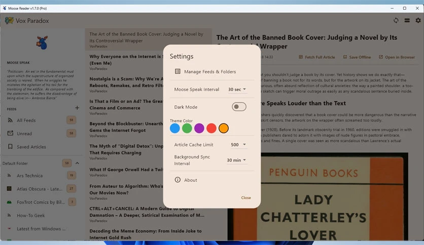Click the All Feeds count badge
Image resolution: width=424 pixels, height=245 pixels.
pyautogui.click(x=72, y=120)
